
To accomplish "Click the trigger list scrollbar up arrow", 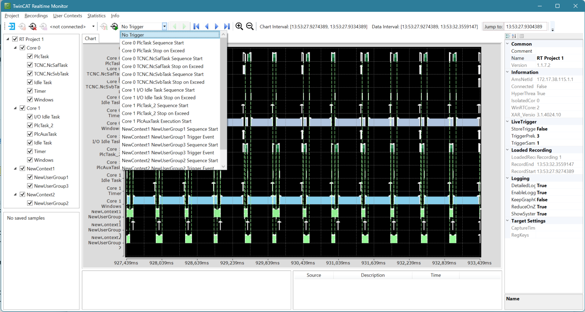I will tap(224, 35).
